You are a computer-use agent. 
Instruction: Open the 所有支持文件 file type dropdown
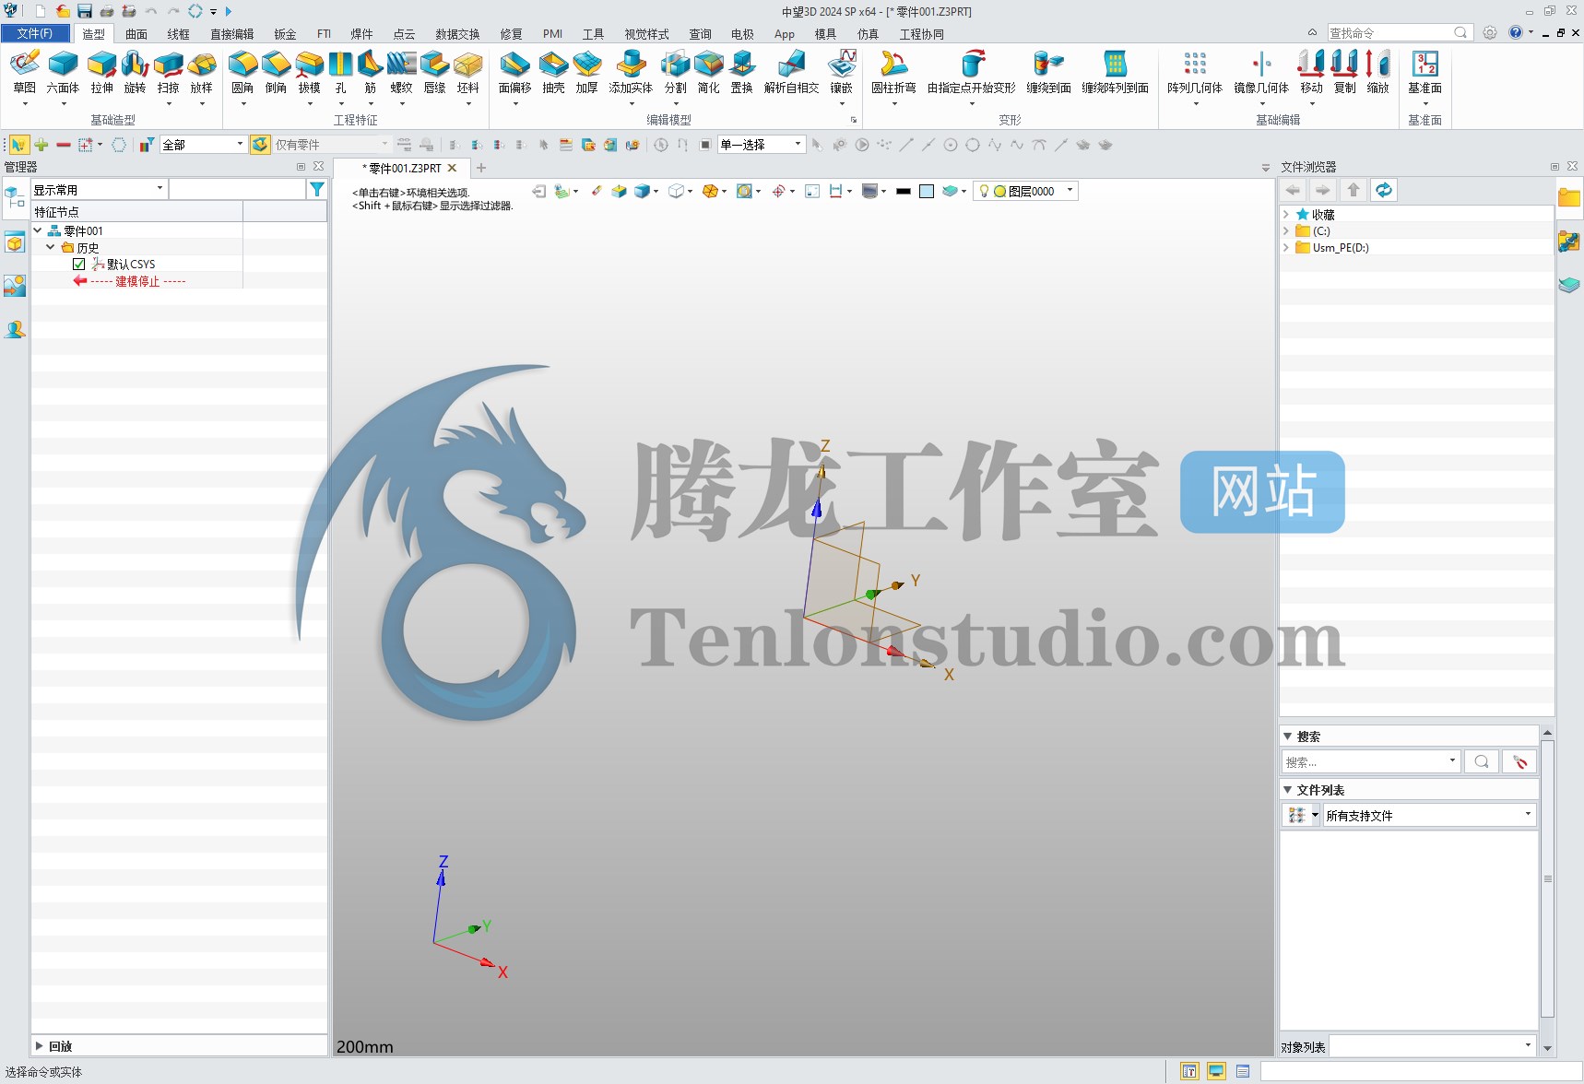point(1429,815)
